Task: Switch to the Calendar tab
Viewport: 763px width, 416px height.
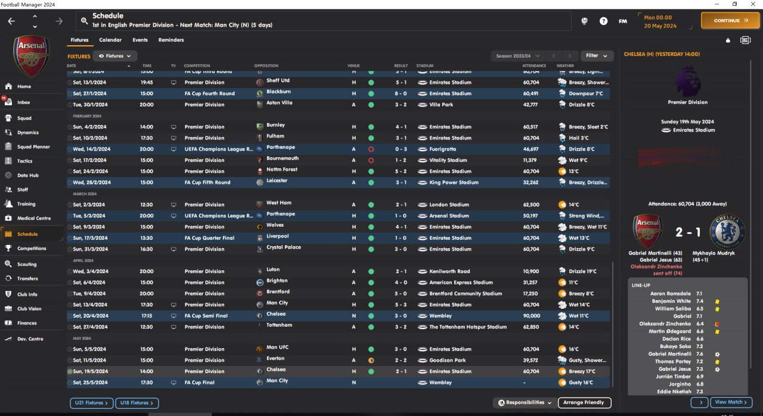Action: coord(110,40)
